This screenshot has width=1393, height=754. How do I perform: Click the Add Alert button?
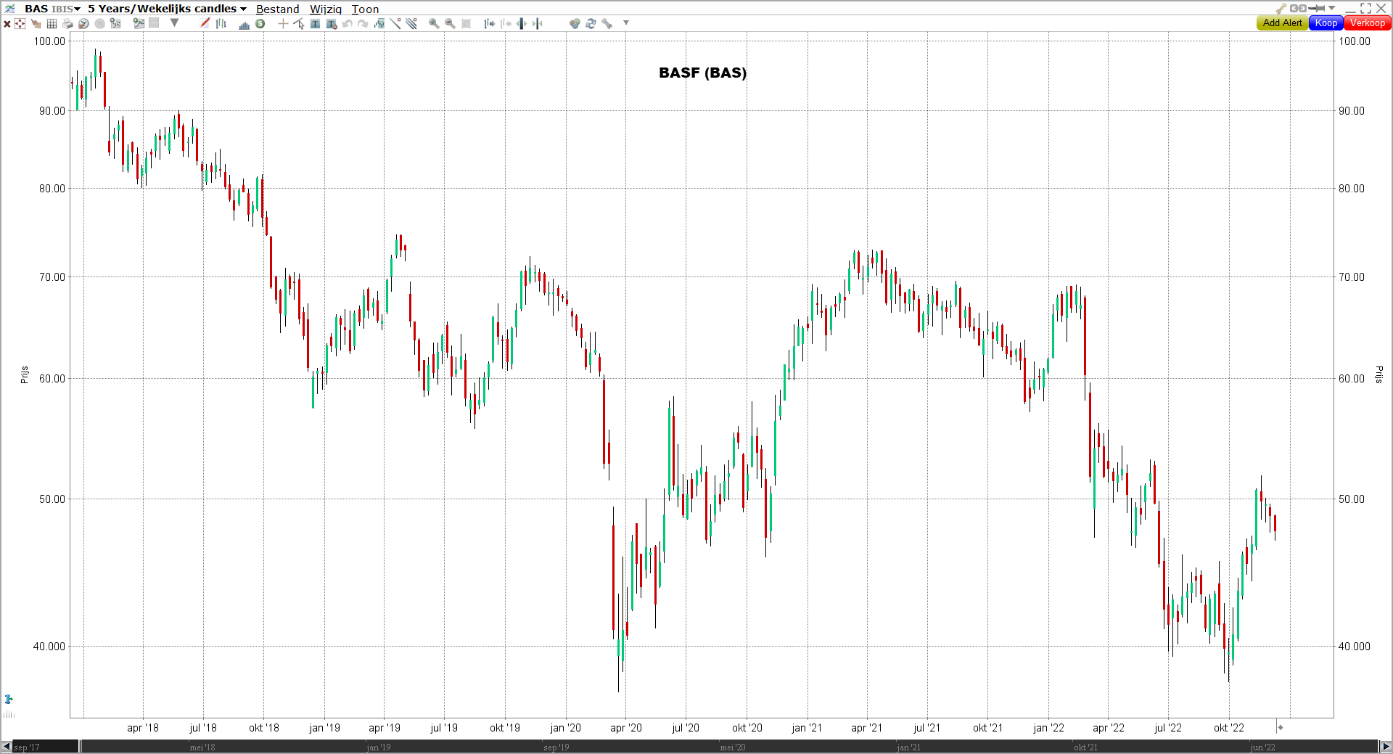pos(1282,23)
